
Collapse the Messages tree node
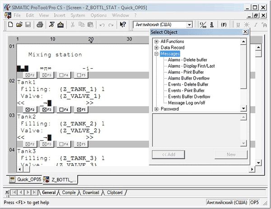coord(156,54)
